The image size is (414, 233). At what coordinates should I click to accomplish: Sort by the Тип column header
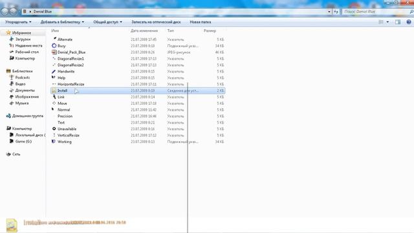[x=171, y=30]
